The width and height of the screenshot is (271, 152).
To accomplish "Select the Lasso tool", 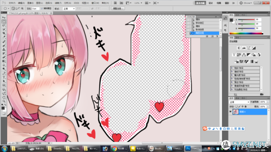I will click(4, 25).
